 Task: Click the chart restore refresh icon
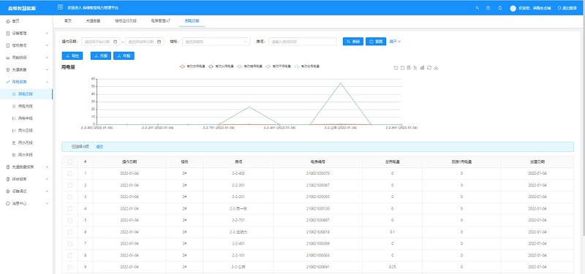[x=429, y=68]
